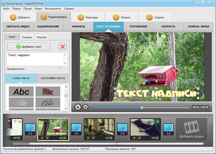Open the Файл menu
This screenshot has width=216, height=154.
(6, 9)
